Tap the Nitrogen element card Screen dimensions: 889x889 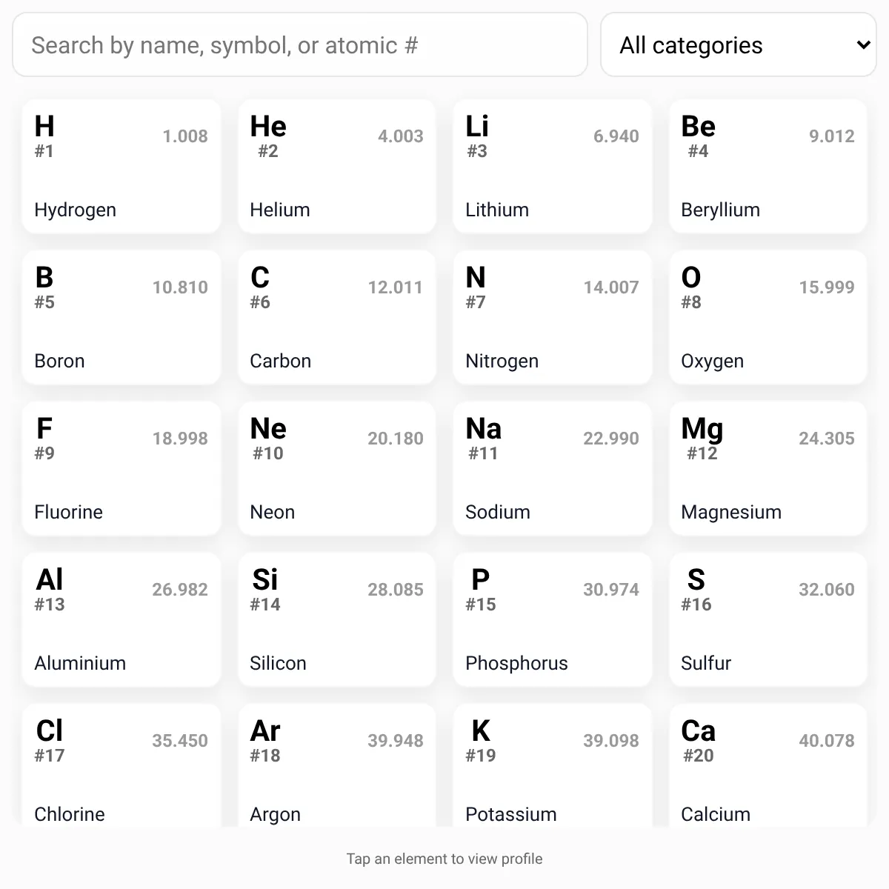553,318
